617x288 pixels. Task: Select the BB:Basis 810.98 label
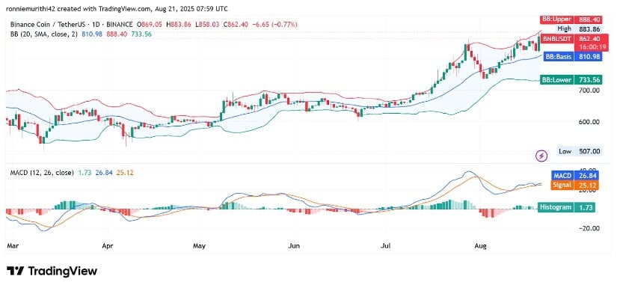click(x=572, y=57)
